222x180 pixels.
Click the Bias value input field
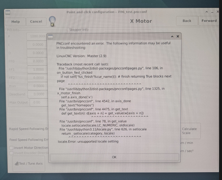pyautogui.click(x=38, y=86)
